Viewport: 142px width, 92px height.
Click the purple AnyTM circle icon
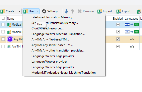point(10,39)
